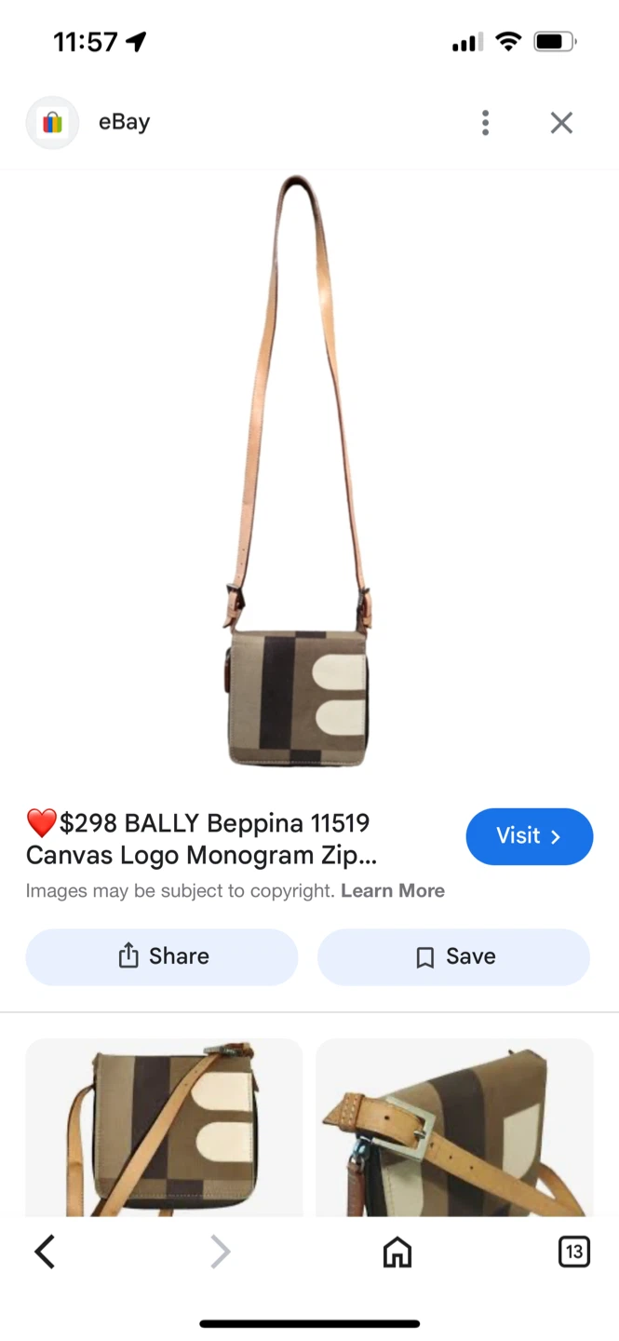Go back using the browser back arrow
Viewport: 619px width, 1341px height.
(x=45, y=1252)
